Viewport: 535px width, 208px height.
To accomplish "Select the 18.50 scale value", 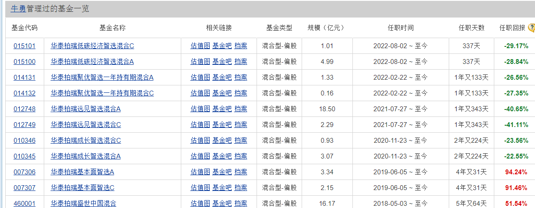I will (328, 109).
